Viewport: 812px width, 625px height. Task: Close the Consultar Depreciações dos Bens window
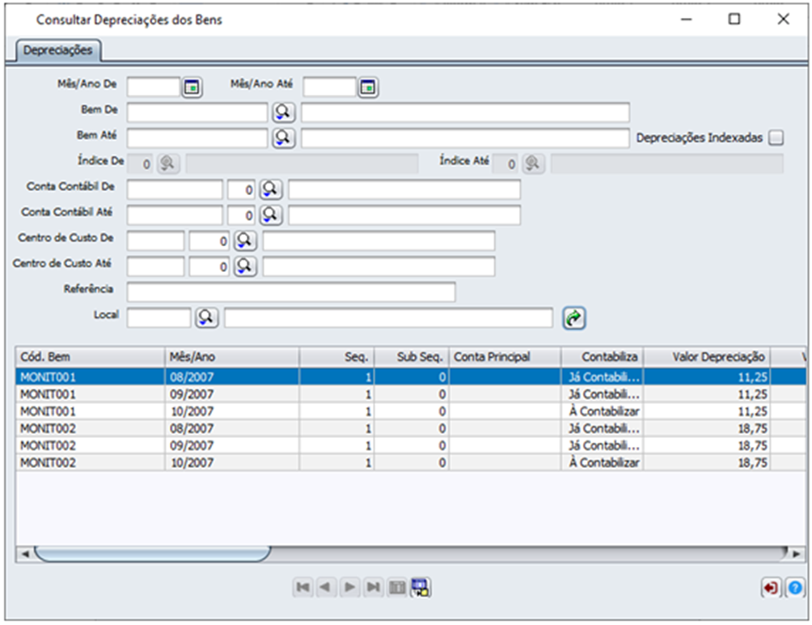click(x=783, y=19)
